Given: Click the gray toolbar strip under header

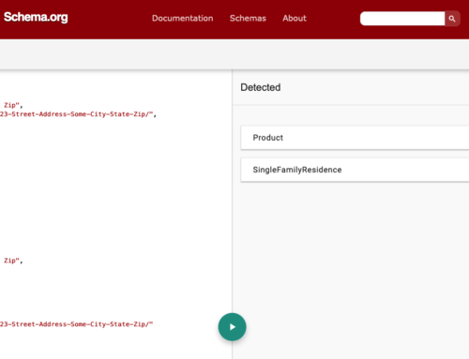Looking at the screenshot, I should pyautogui.click(x=234, y=54).
